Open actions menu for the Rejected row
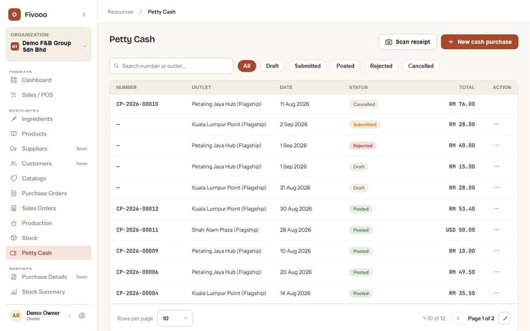This screenshot has width=530, height=331. [x=496, y=146]
